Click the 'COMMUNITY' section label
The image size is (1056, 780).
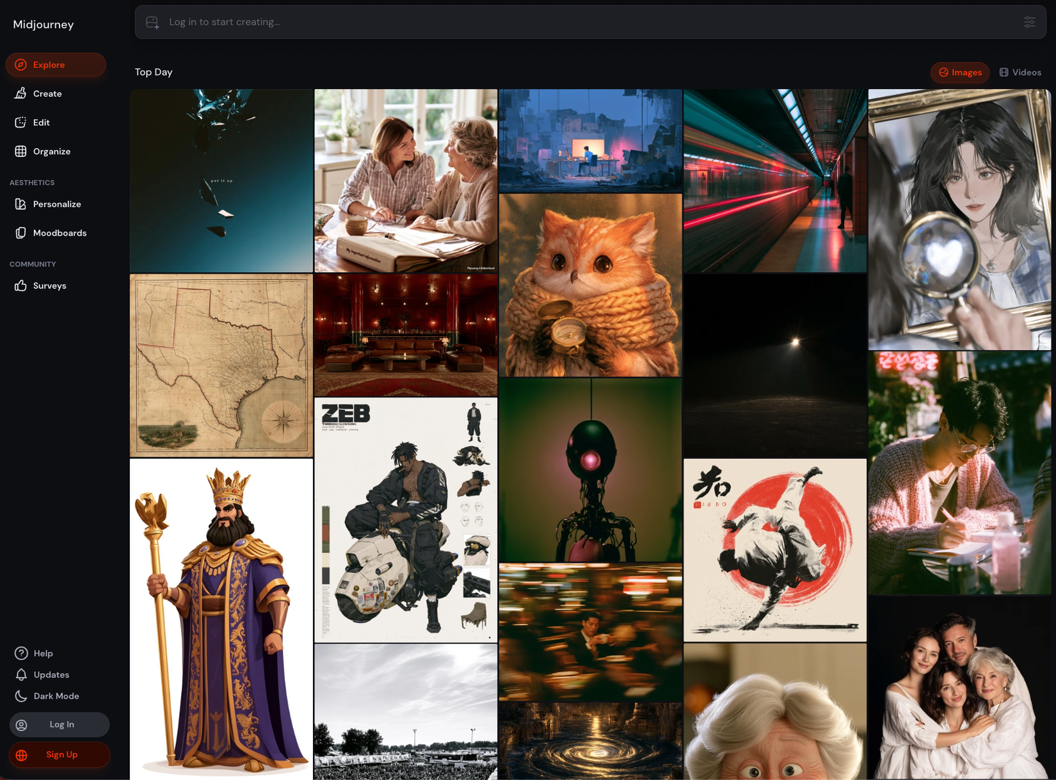pyautogui.click(x=33, y=264)
